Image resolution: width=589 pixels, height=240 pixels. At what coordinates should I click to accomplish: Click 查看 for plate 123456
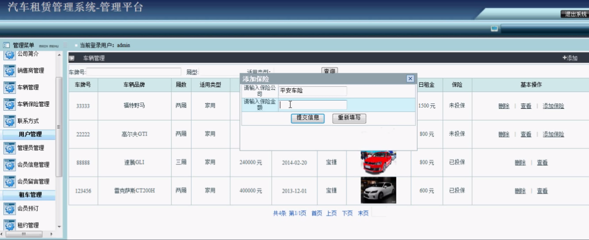coord(542,191)
